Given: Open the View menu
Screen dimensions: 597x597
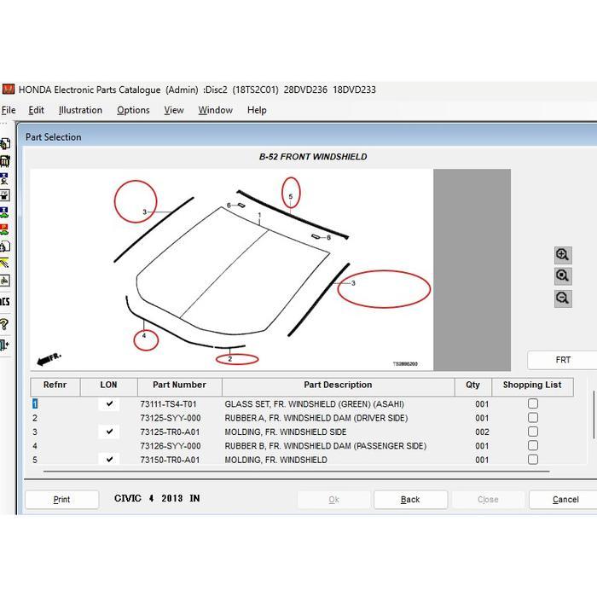Looking at the screenshot, I should 174,110.
